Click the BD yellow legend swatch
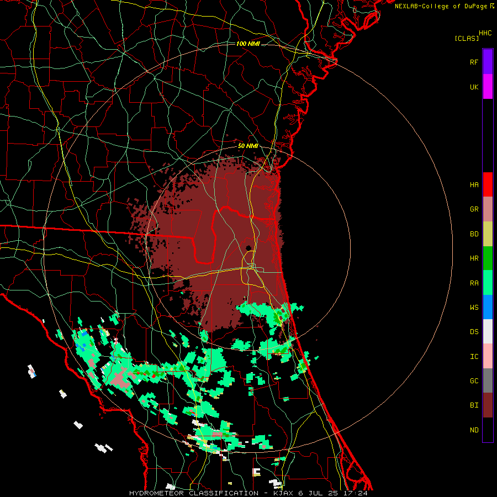The image size is (497, 497). (488, 234)
